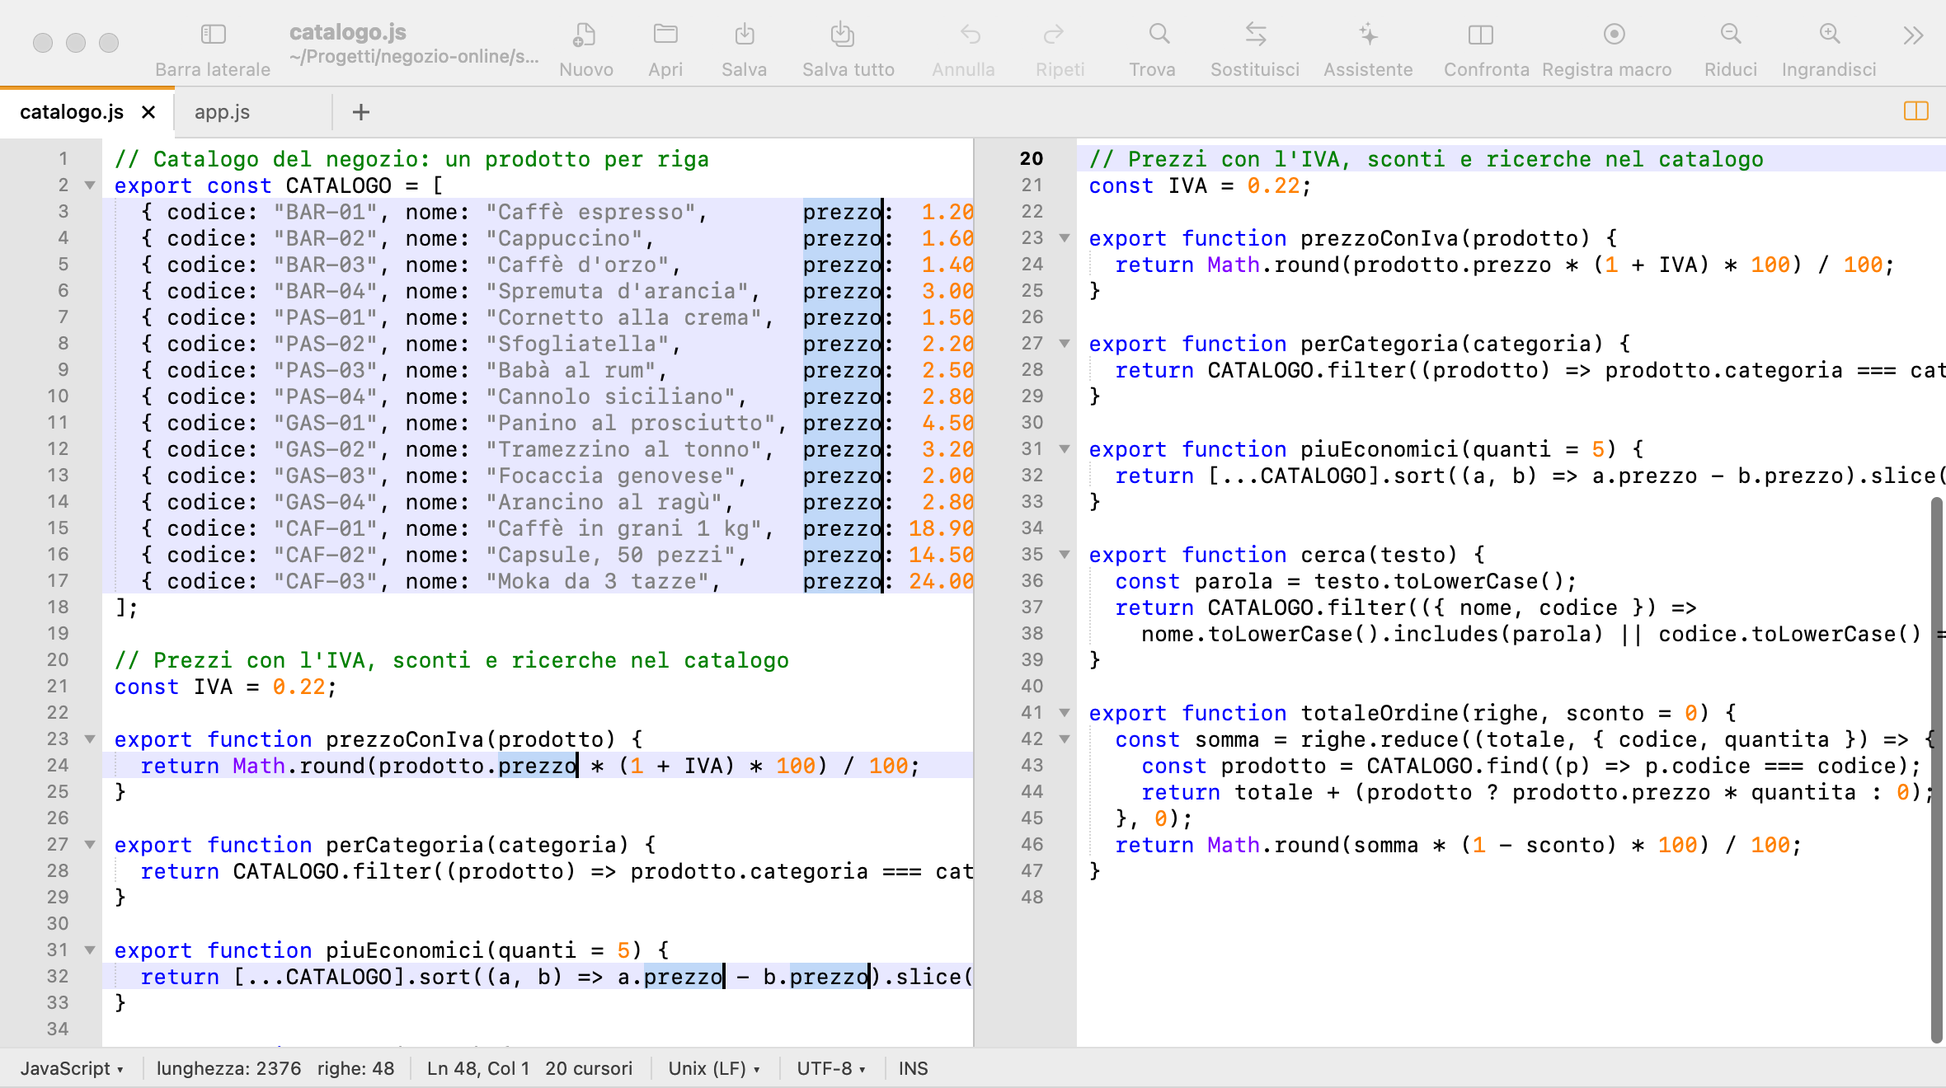Click "Cannolo siciliano" on line 10
Image resolution: width=1946 pixels, height=1088 pixels.
tap(610, 396)
